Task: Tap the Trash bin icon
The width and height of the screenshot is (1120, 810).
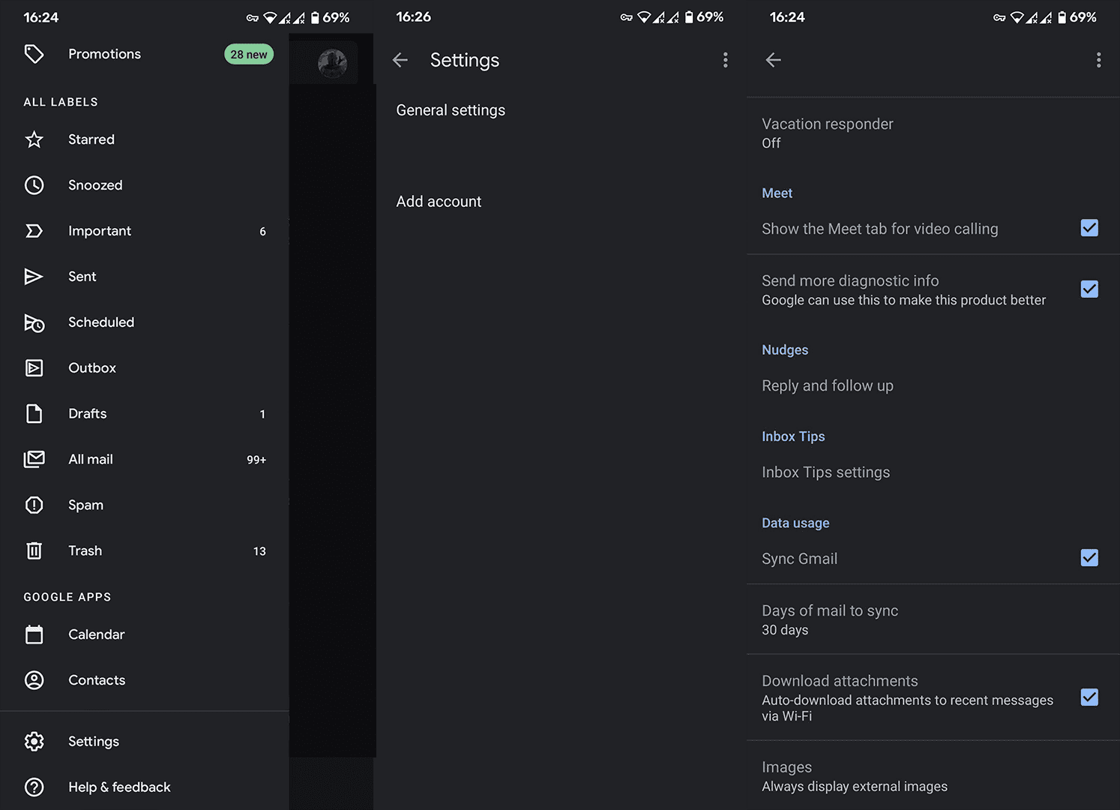Action: (x=34, y=551)
